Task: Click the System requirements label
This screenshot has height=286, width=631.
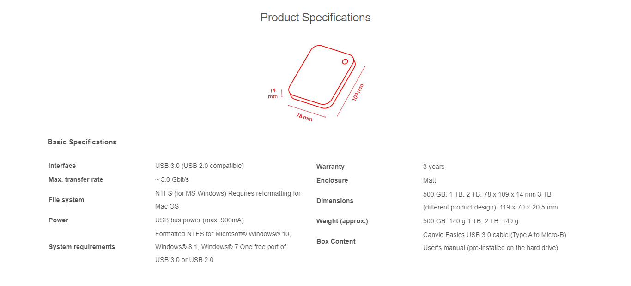Action: tap(82, 247)
